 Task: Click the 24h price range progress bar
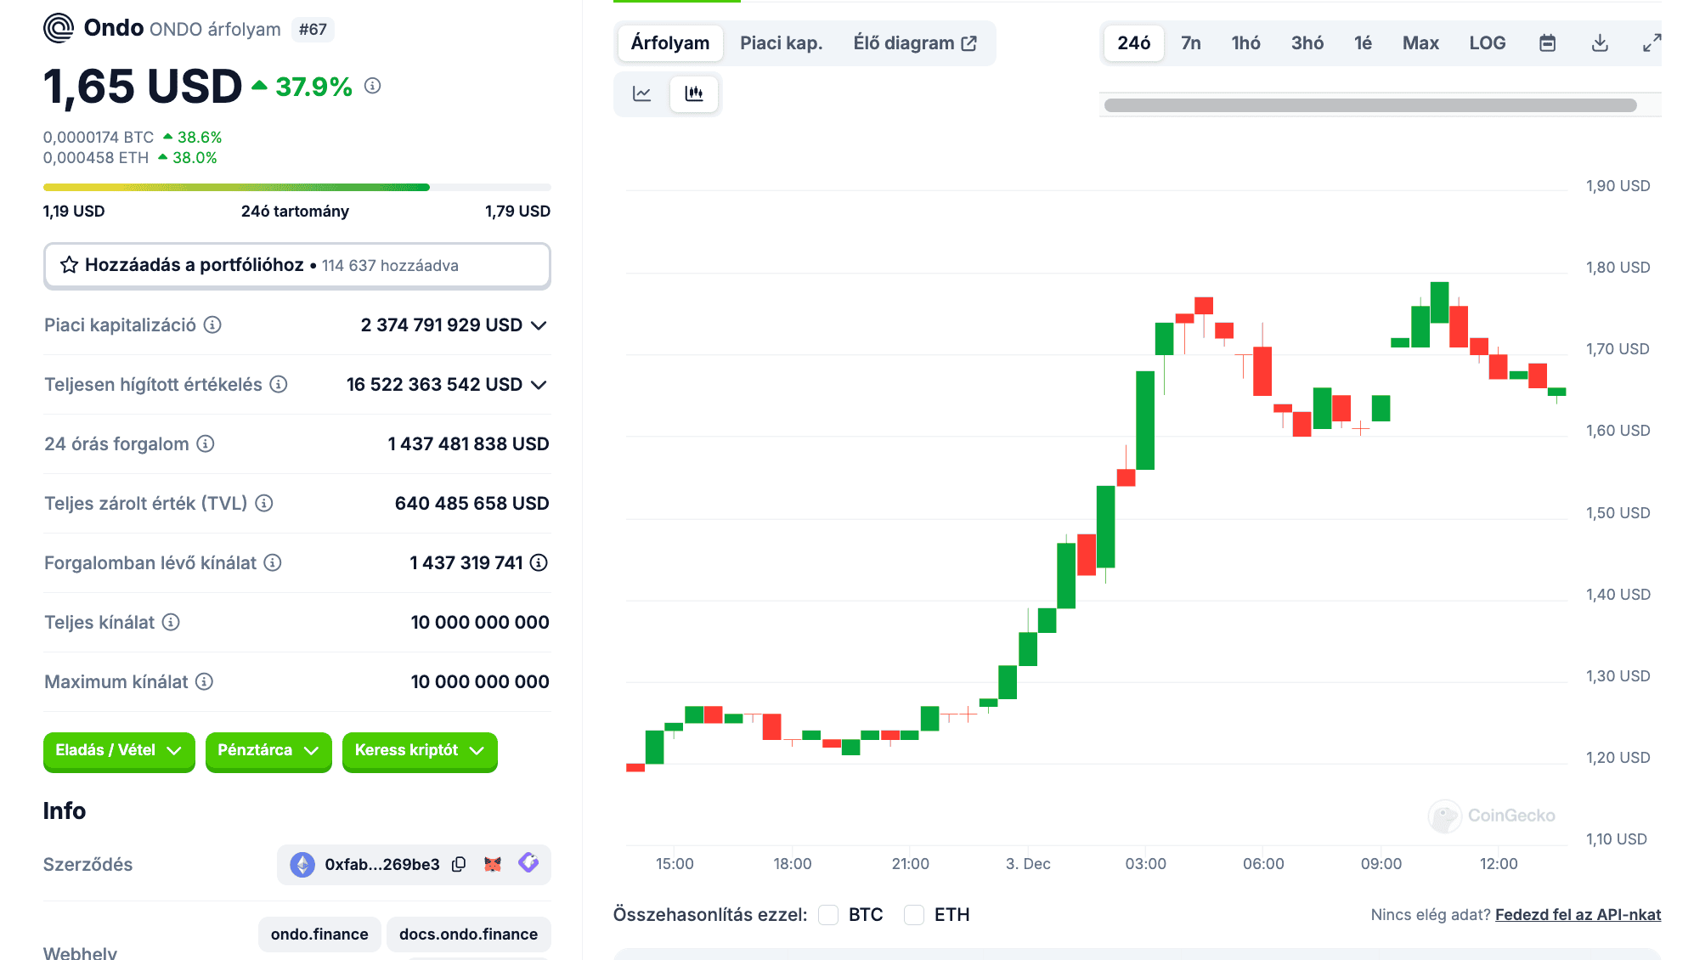pyautogui.click(x=297, y=187)
